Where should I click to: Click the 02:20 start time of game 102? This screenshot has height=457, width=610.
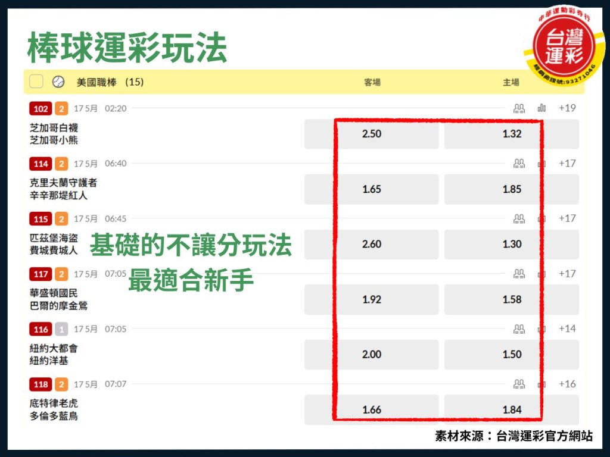116,108
